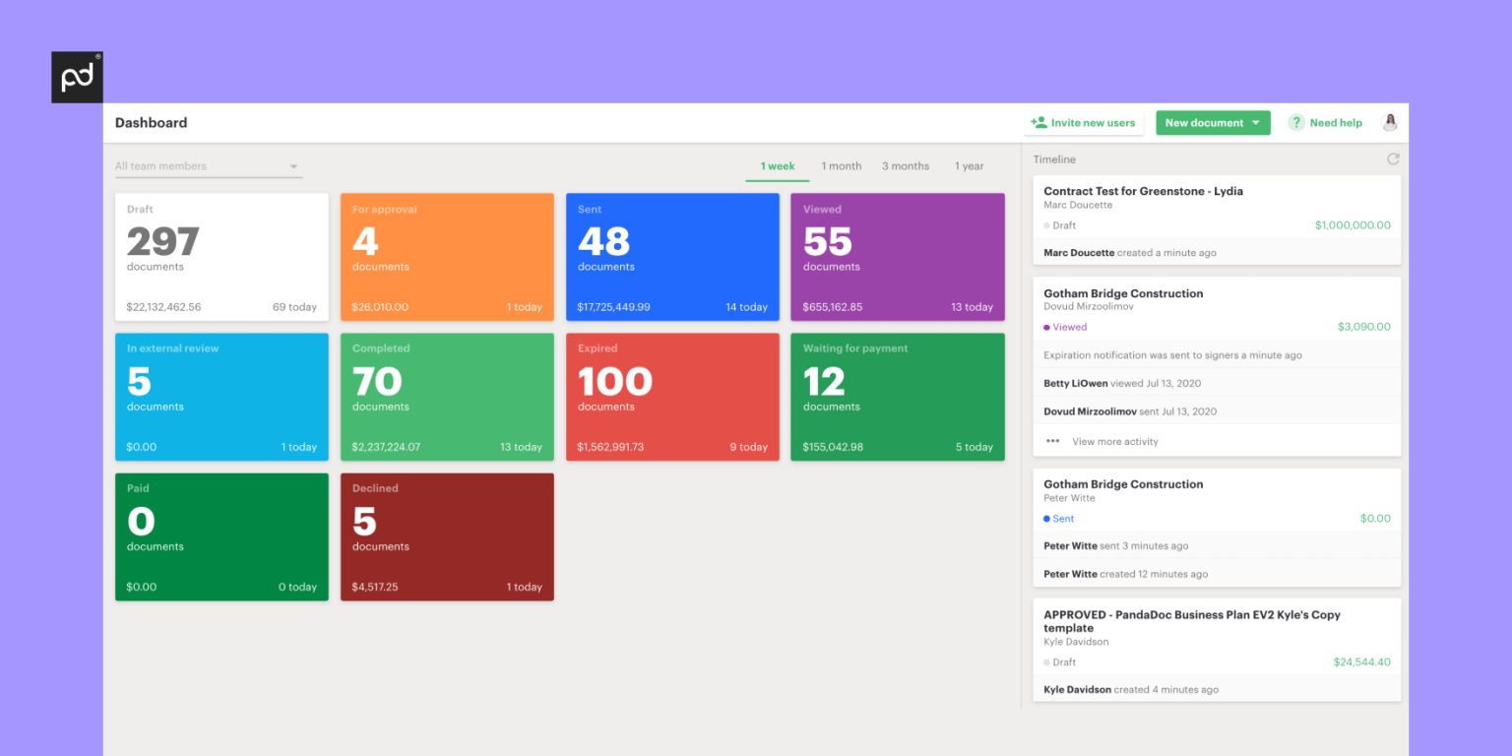Click the Draft status dot on Contract Test
The height and width of the screenshot is (756, 1512).
(x=1047, y=224)
